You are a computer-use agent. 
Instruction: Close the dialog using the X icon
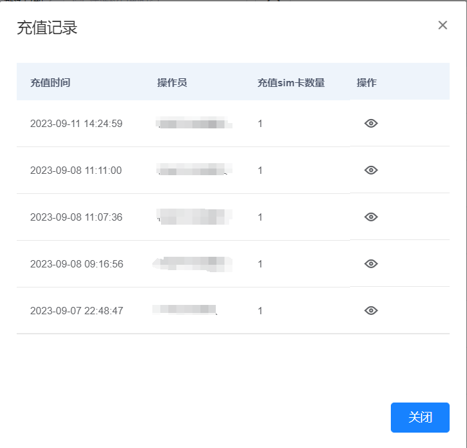[x=442, y=25]
